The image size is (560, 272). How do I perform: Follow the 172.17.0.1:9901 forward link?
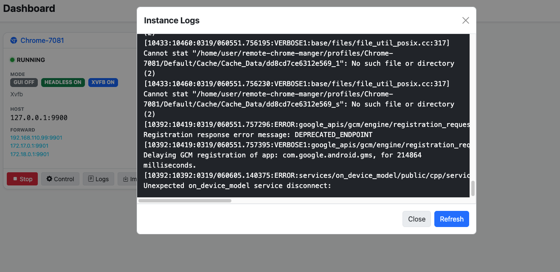(29, 146)
